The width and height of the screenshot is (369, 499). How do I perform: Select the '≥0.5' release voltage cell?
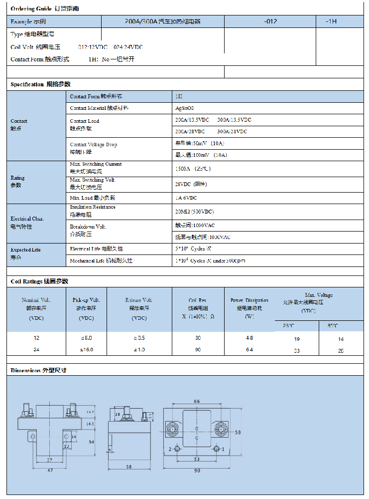[139, 338]
